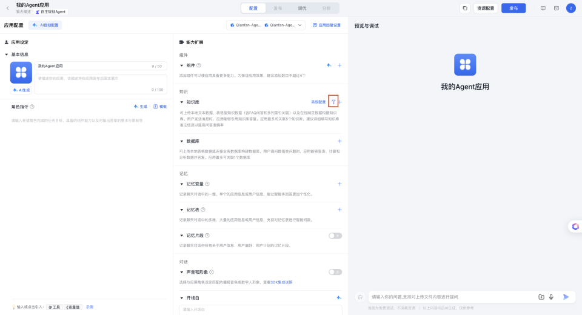Add a component with 组件 plus icon
This screenshot has height=315, width=582.
tap(339, 65)
